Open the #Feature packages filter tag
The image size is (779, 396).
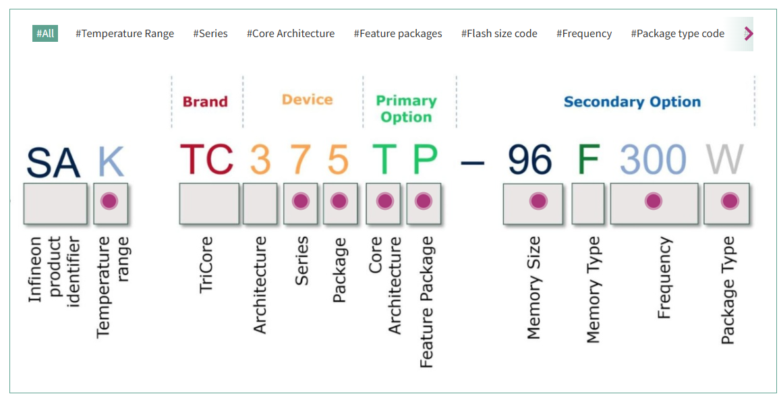pos(398,34)
